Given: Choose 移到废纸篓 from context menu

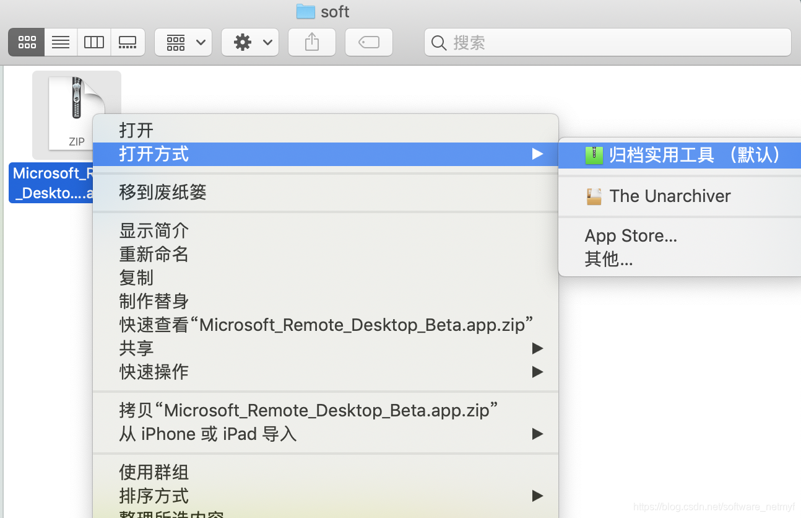Looking at the screenshot, I should pyautogui.click(x=326, y=192).
